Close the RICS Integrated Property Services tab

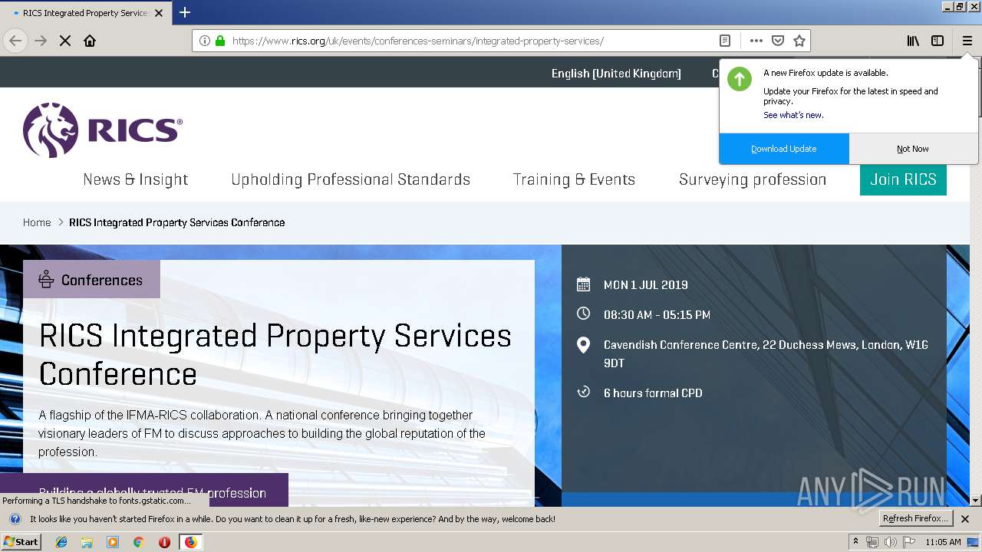(159, 13)
